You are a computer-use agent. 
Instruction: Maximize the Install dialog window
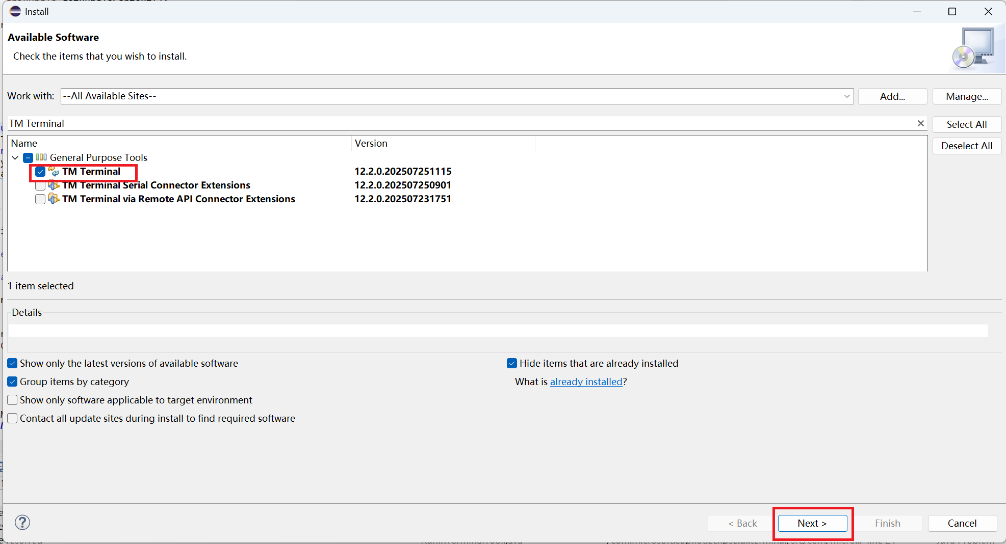(x=952, y=11)
